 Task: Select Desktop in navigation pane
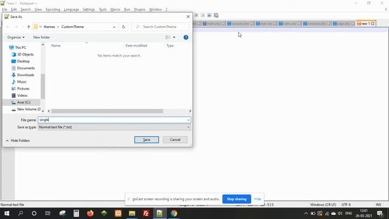[20, 61]
